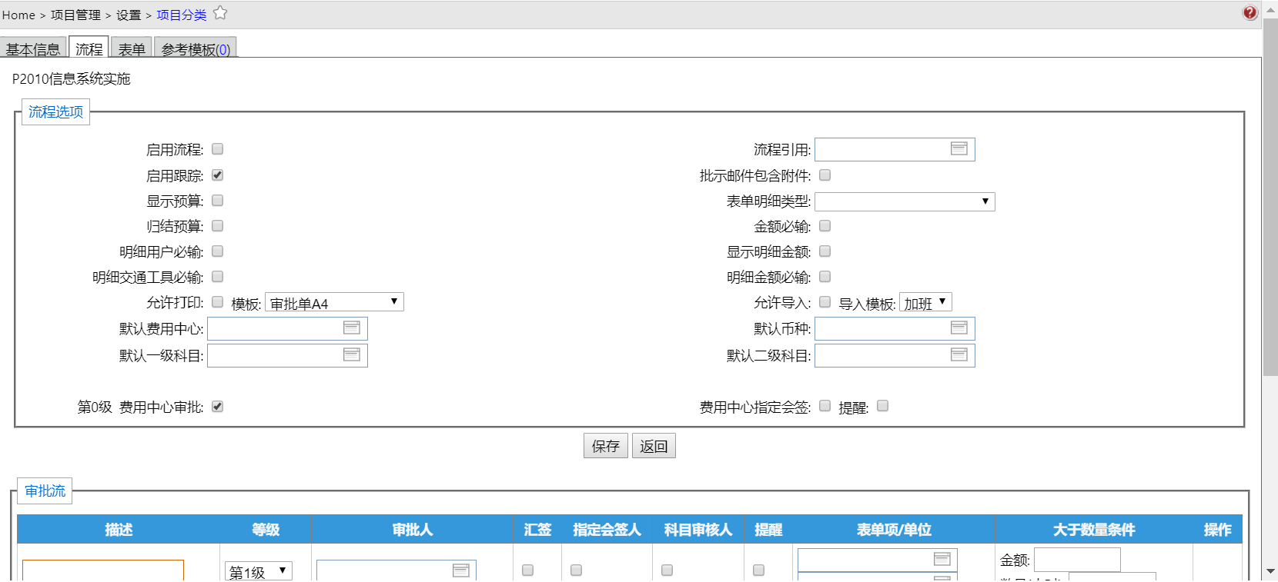This screenshot has height=582, width=1278.
Task: Click the scrollbar down arrow
Action: click(x=1270, y=571)
